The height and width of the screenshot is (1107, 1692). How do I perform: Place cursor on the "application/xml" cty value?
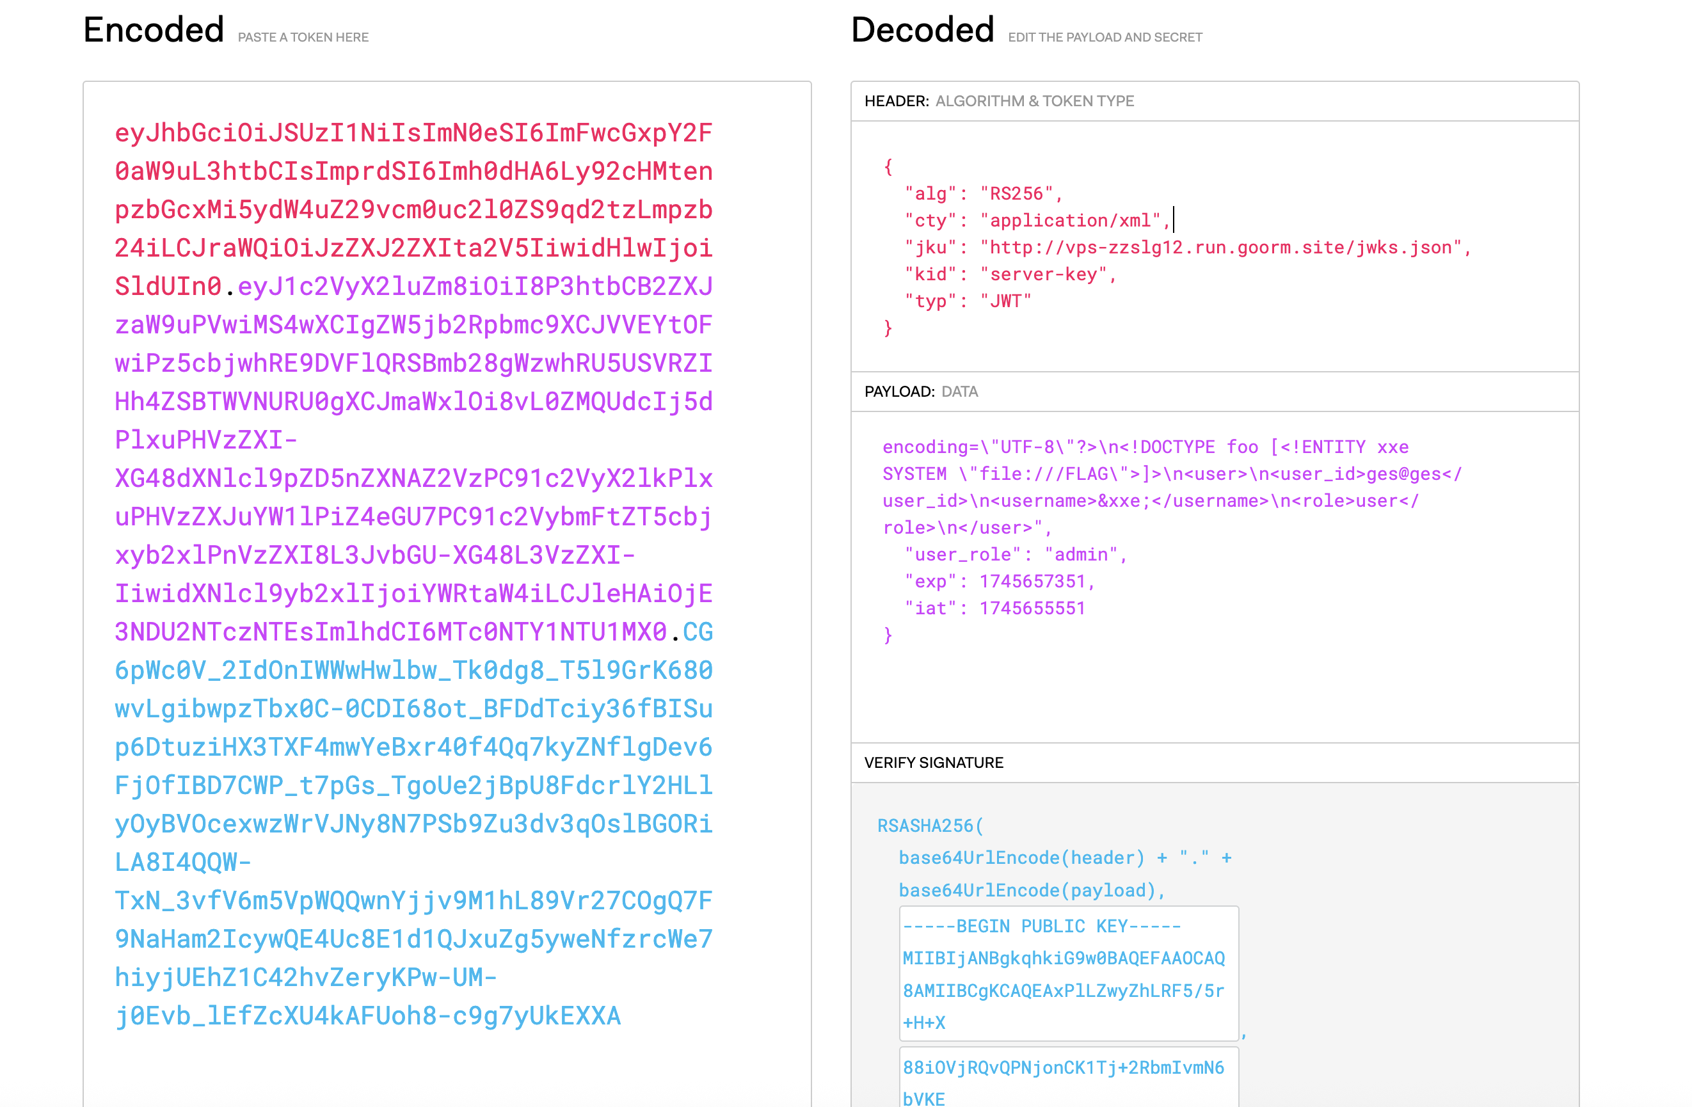click(x=1069, y=220)
